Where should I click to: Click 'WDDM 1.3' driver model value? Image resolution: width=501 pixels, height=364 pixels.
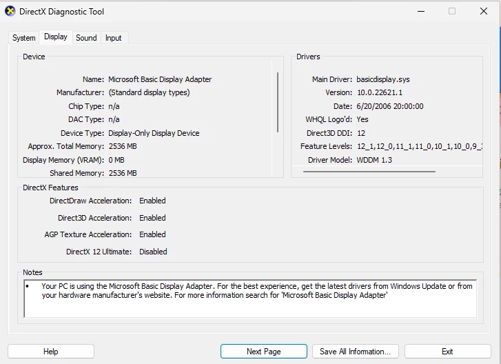click(374, 160)
